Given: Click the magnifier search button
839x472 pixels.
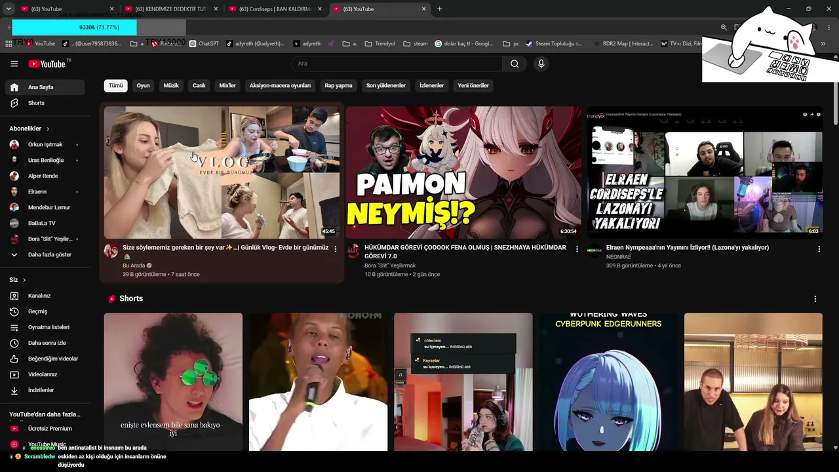Looking at the screenshot, I should (515, 64).
